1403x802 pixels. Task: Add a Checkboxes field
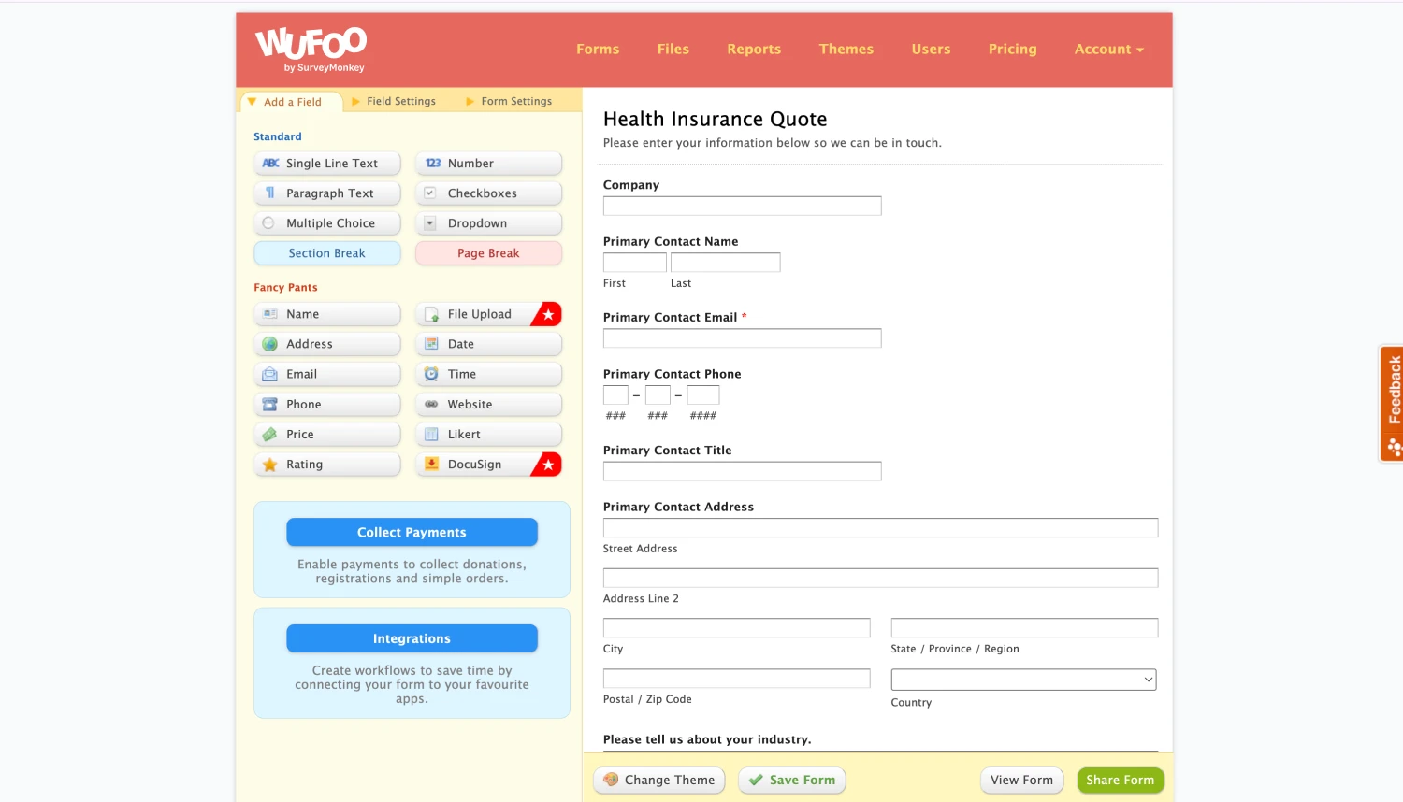point(487,193)
